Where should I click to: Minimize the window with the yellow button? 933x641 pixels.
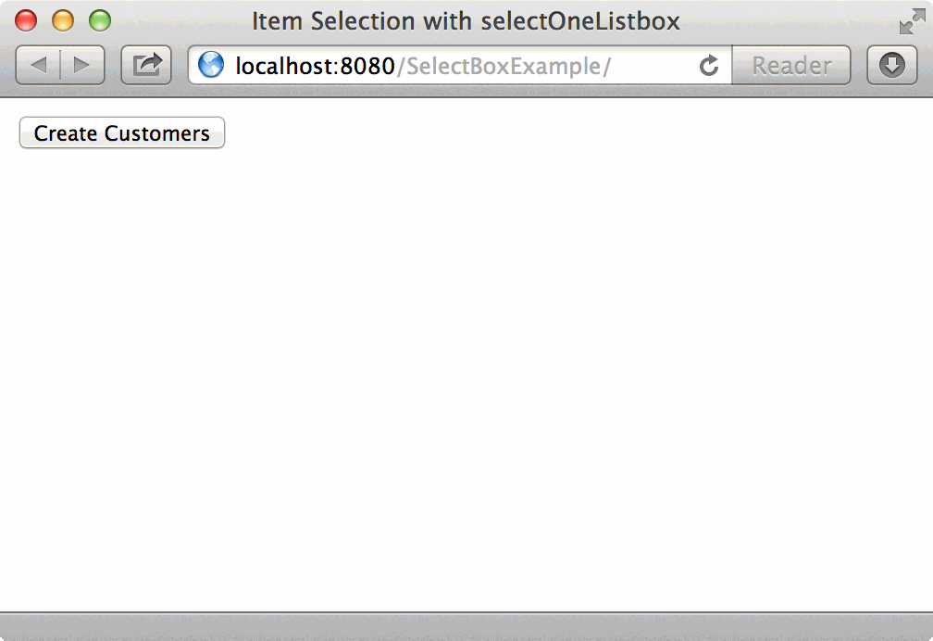click(x=63, y=20)
